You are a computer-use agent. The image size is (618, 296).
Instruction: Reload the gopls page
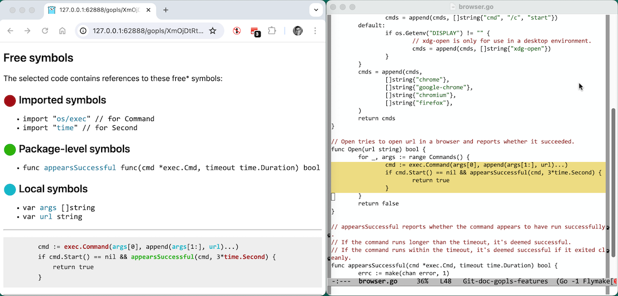45,31
